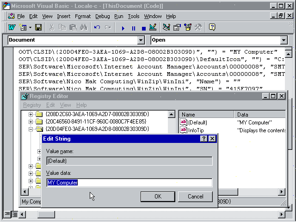Open the Open procedure dropdown

284,40
